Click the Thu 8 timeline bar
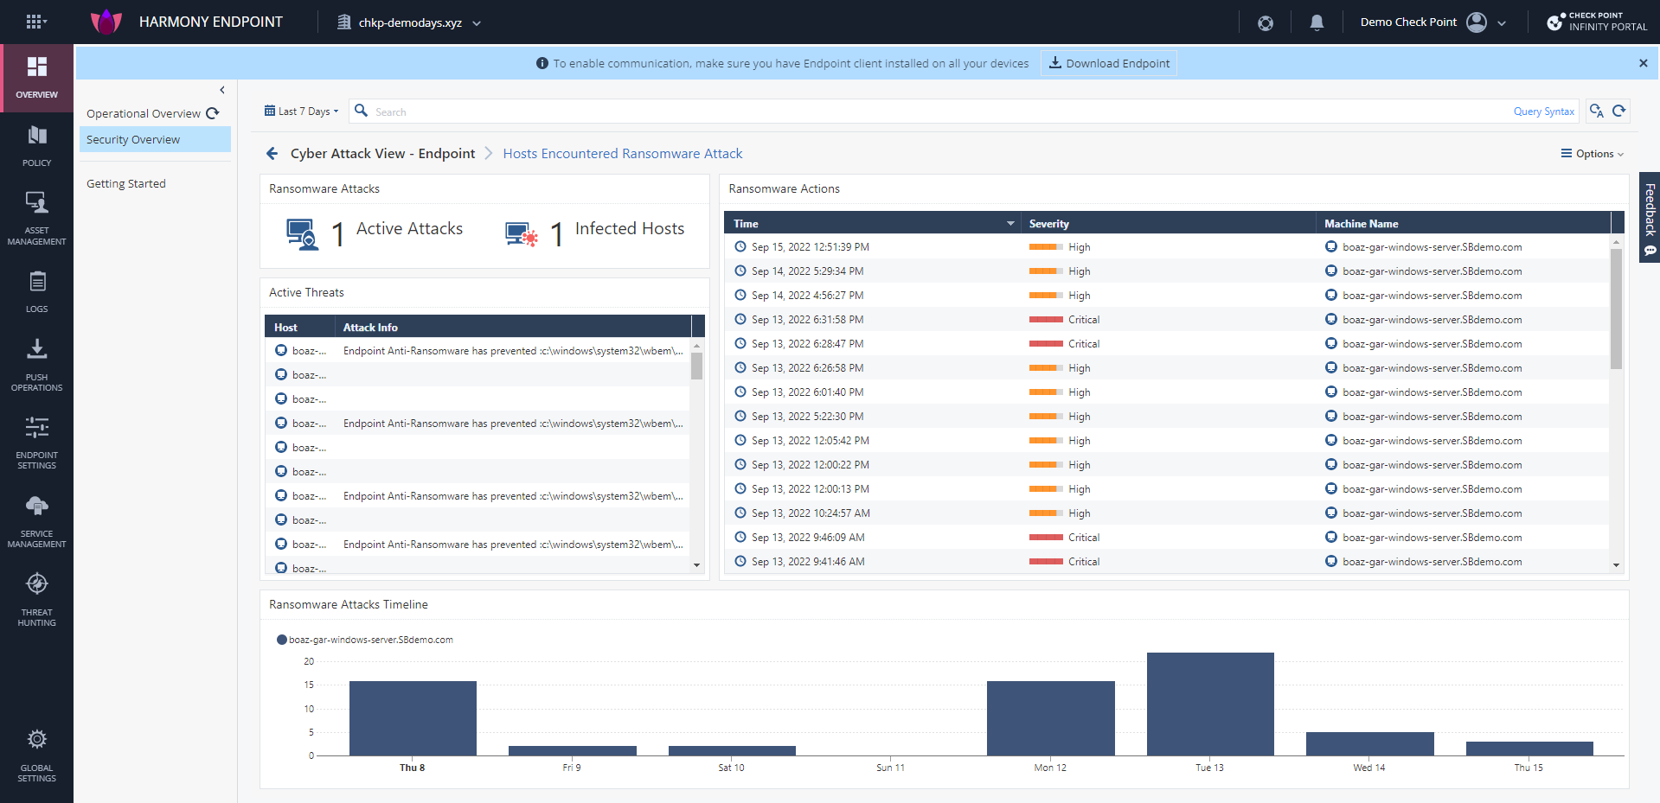Image resolution: width=1660 pixels, height=803 pixels. (413, 718)
